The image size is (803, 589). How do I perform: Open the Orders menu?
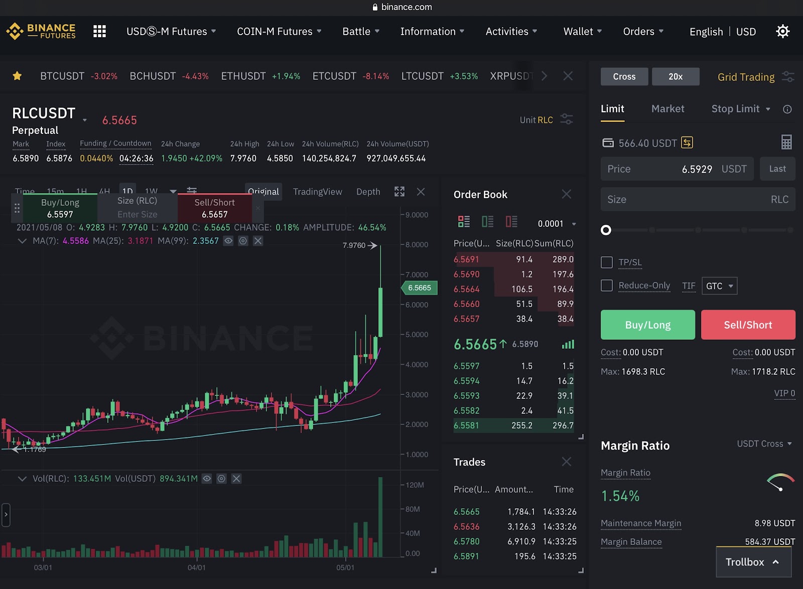click(x=643, y=31)
